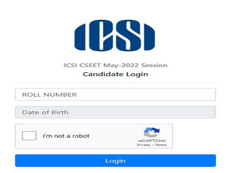The width and height of the screenshot is (231, 173).
Task: Check the I'm not a robot checkbox
Action: [29, 136]
